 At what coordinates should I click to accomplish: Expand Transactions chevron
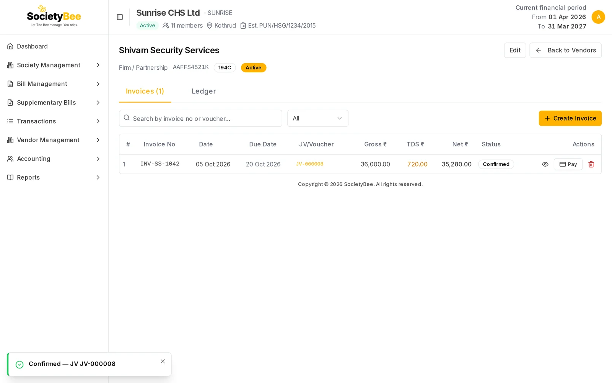pos(98,121)
